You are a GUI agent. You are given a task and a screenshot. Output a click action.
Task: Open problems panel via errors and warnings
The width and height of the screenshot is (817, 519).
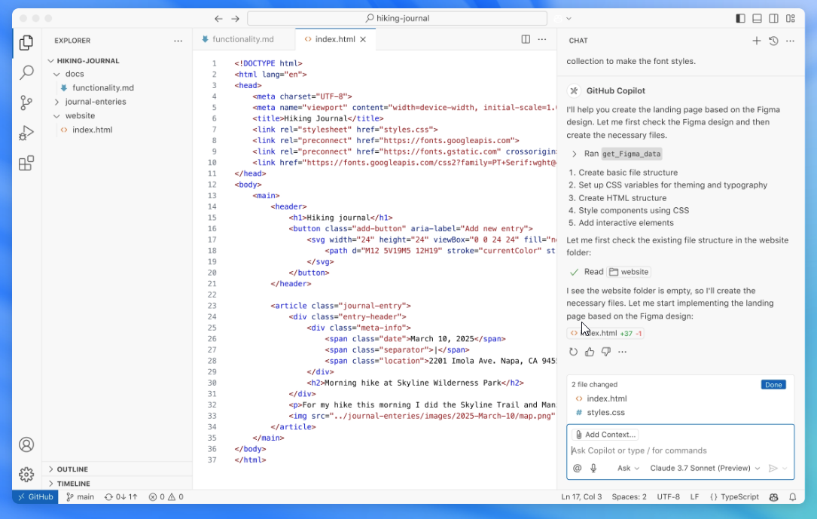tap(166, 497)
